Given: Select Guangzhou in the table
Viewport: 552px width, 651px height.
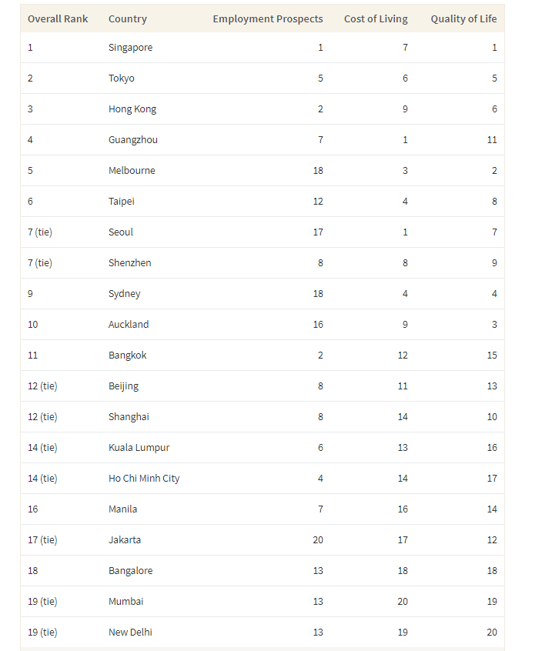Looking at the screenshot, I should click(x=133, y=140).
